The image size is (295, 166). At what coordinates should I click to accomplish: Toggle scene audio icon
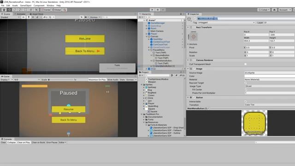pos(33,17)
